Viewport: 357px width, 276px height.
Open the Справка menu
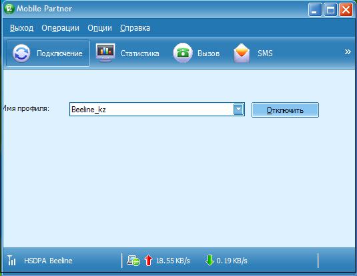pos(135,28)
